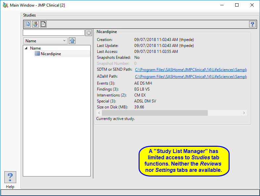Click the Nicardipine study table icon

click(x=37, y=54)
